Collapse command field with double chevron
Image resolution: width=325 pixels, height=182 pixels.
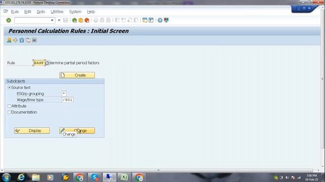click(x=59, y=20)
